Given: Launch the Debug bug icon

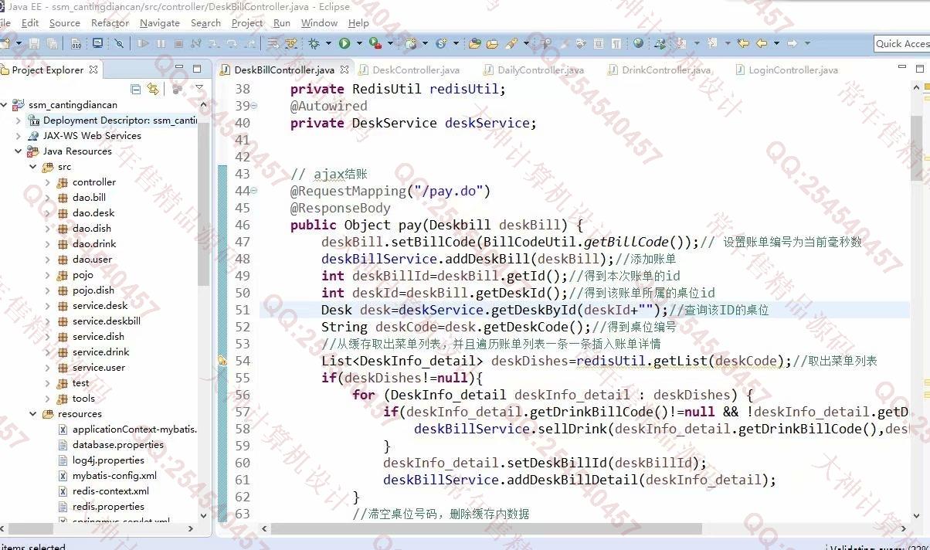Looking at the screenshot, I should coord(314,44).
